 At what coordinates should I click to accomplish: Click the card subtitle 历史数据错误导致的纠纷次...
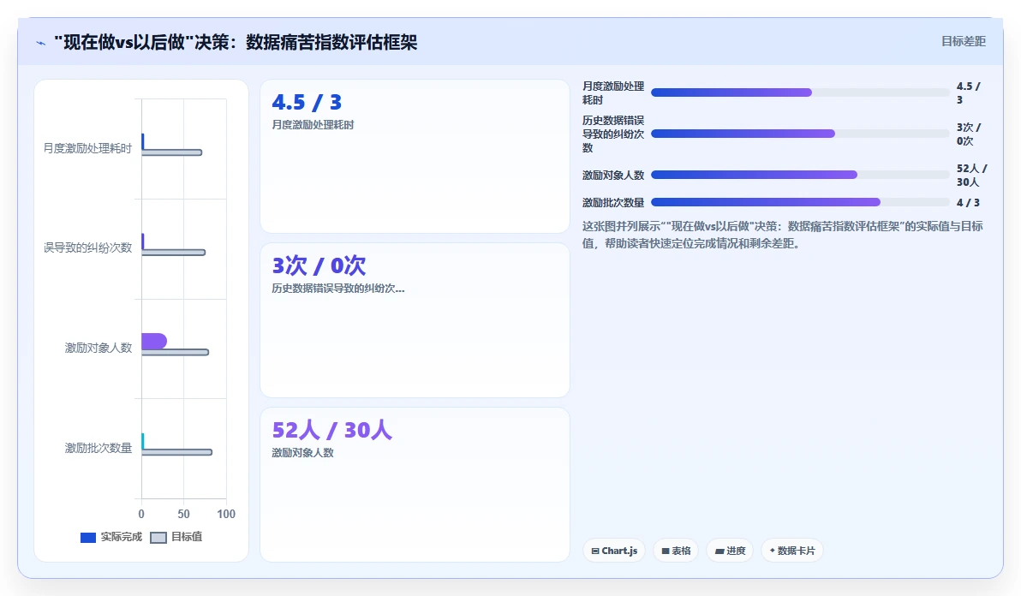338,289
